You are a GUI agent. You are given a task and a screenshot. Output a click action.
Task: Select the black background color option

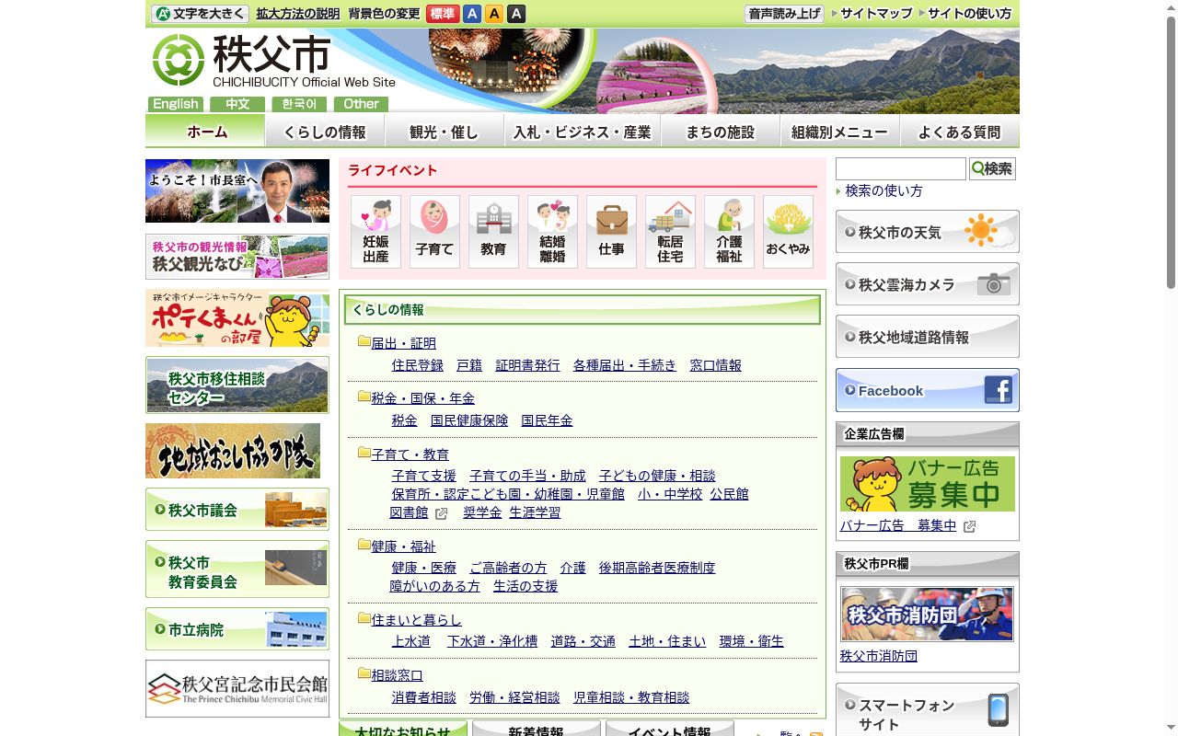point(516,14)
